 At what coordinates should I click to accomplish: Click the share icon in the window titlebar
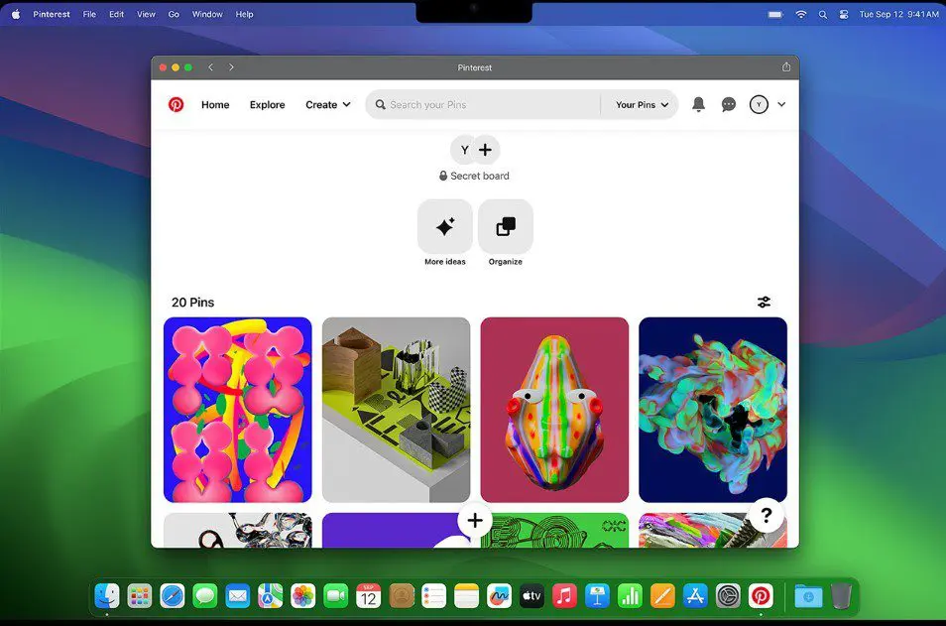(x=785, y=67)
